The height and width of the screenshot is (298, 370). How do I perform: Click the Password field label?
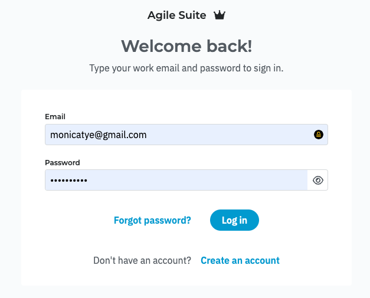[63, 162]
